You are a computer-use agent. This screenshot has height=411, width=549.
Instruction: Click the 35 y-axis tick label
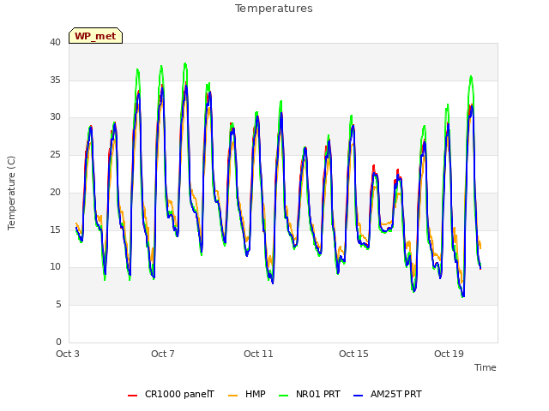click(55, 80)
